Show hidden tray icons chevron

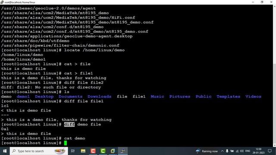point(223,151)
